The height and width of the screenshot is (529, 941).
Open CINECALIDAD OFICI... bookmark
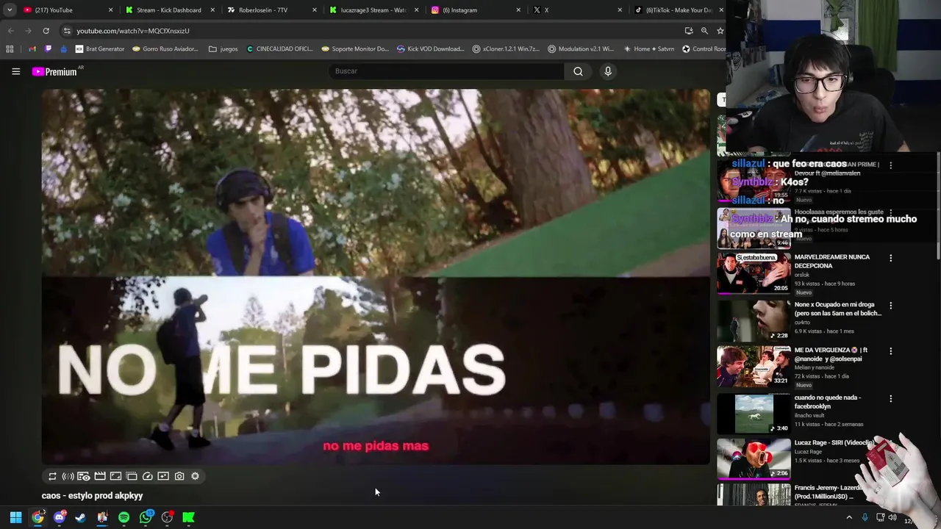[x=279, y=49]
